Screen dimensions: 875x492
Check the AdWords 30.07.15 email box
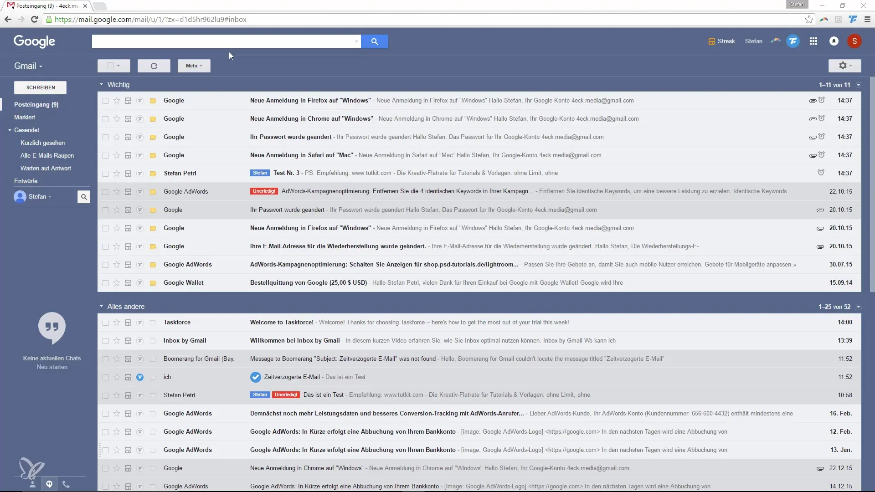point(105,265)
